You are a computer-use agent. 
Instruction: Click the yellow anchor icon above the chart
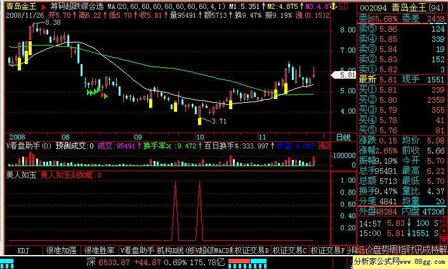pos(333,6)
